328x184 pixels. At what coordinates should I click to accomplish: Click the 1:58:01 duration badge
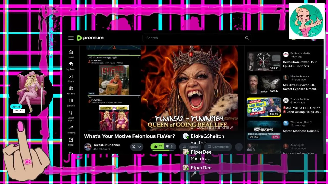(274, 68)
